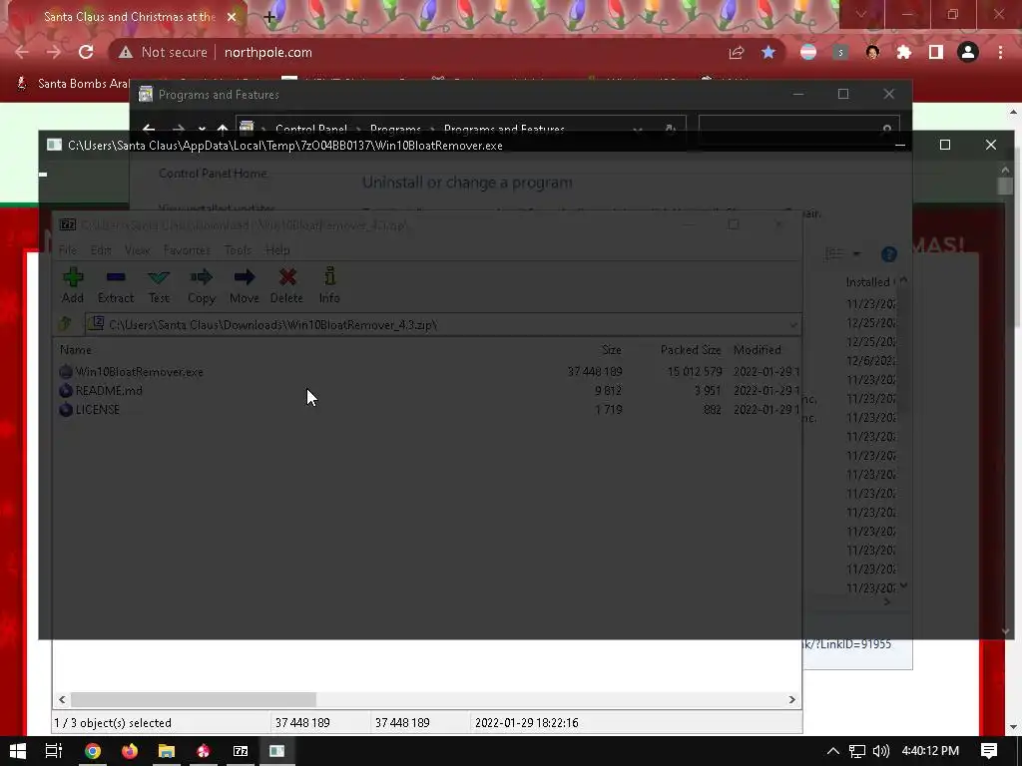Viewport: 1022px width, 766px height.
Task: Switch to 7-Zip from taskbar
Action: click(241, 751)
